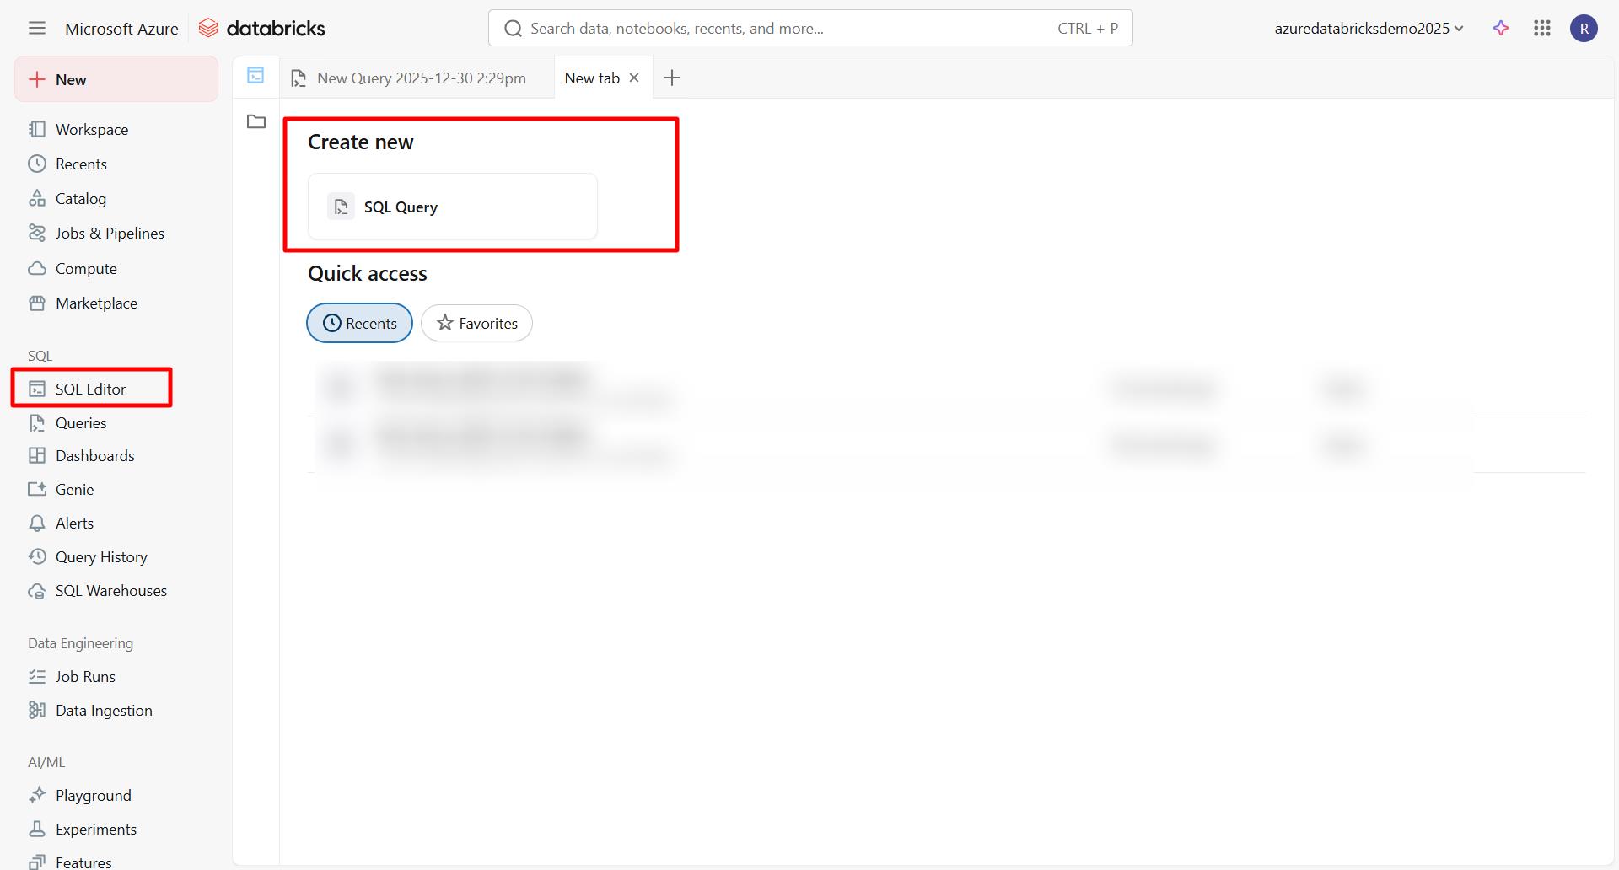Close the New tab
The width and height of the screenshot is (1619, 870).
pos(634,78)
